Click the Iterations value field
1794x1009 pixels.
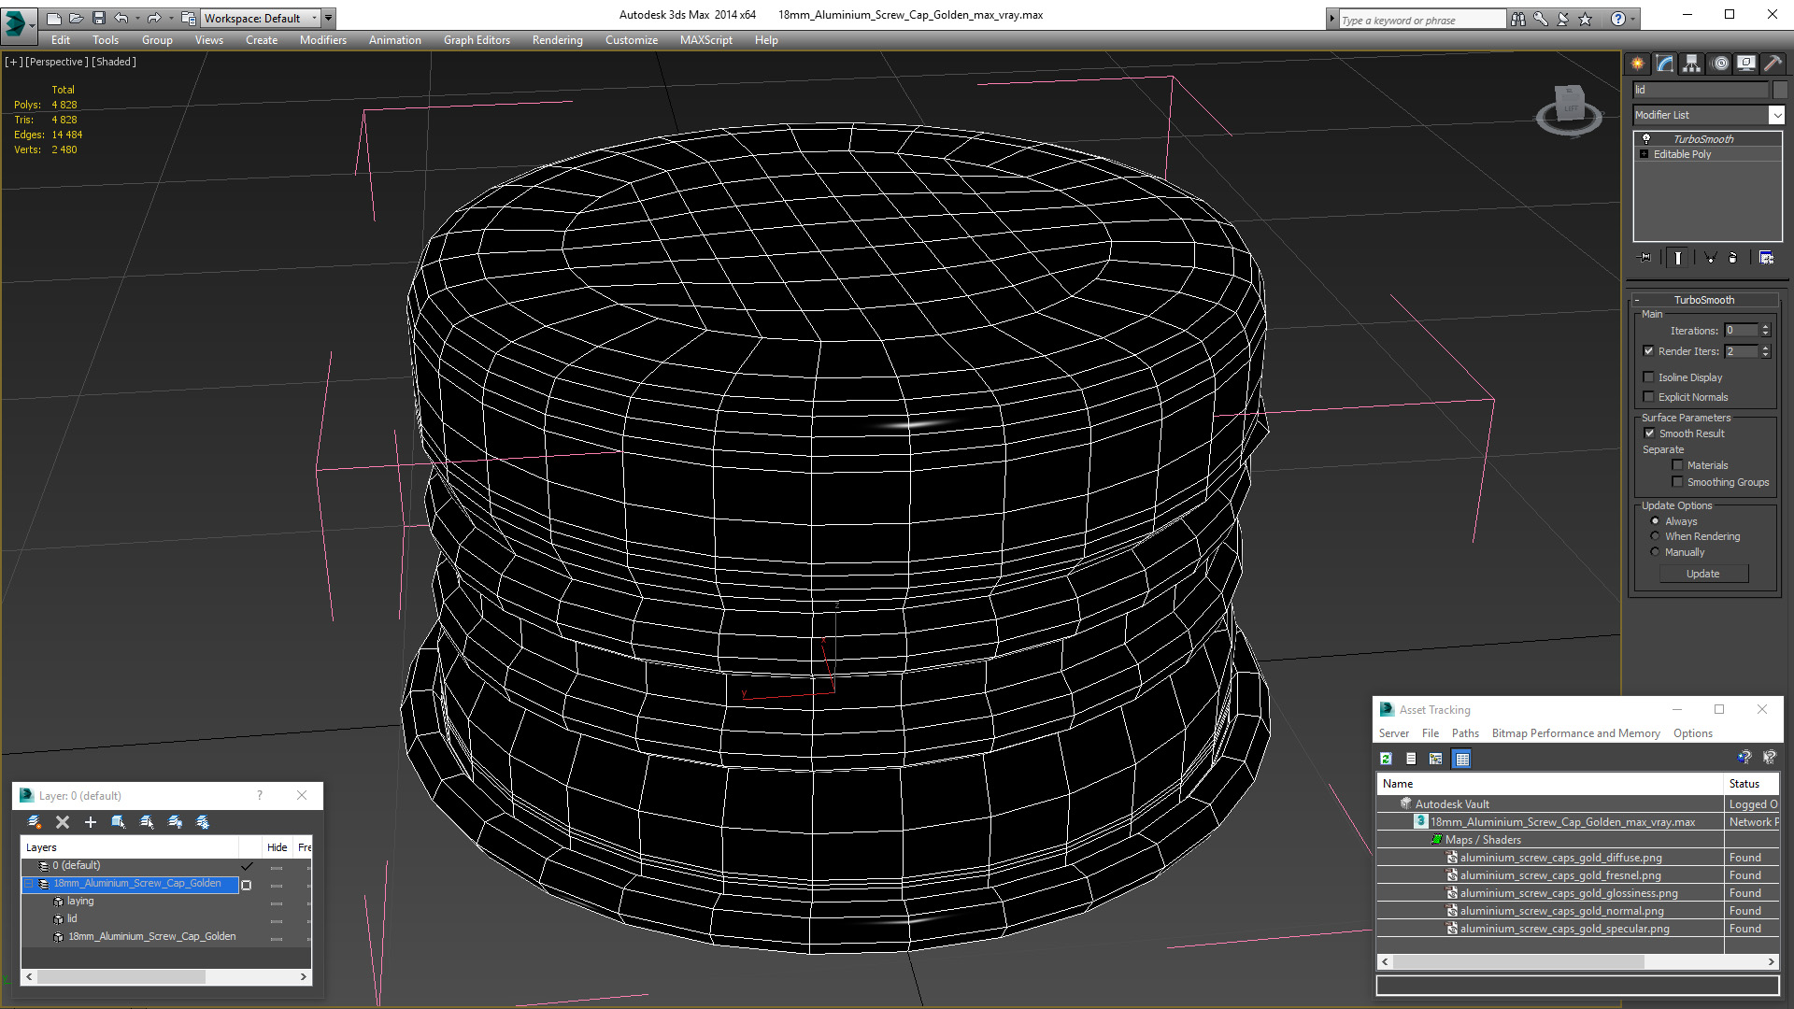pyautogui.click(x=1741, y=331)
